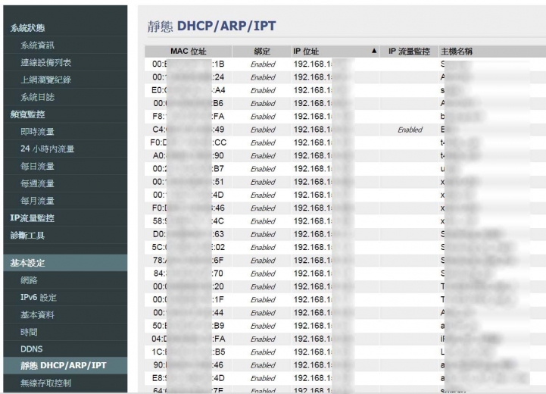The width and height of the screenshot is (546, 394).
Task: Open 24 小時內流量 page
Action: tap(48, 149)
